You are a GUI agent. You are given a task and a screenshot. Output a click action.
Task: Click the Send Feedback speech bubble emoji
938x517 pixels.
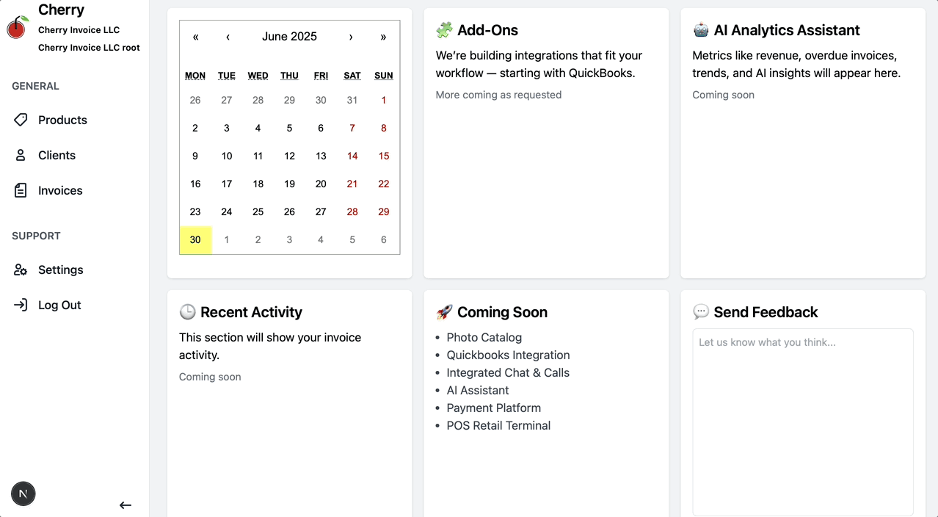[701, 312]
